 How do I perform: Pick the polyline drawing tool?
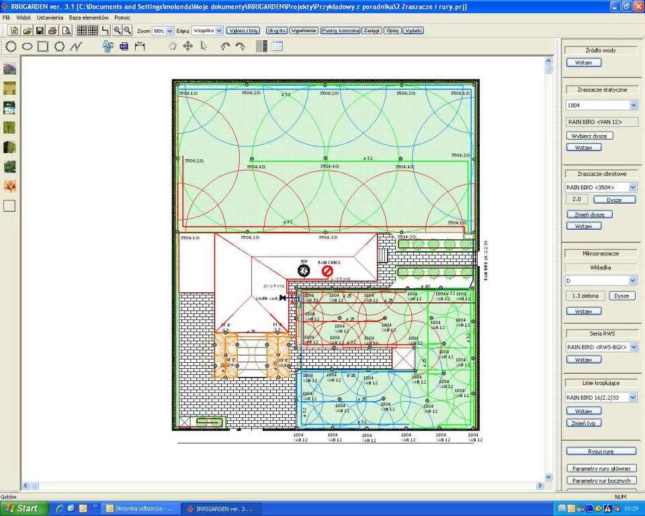[75, 46]
